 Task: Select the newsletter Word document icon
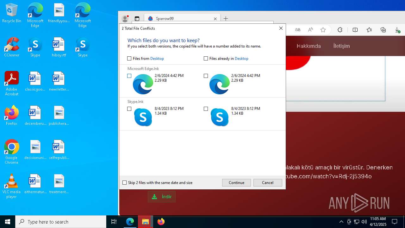tap(59, 82)
